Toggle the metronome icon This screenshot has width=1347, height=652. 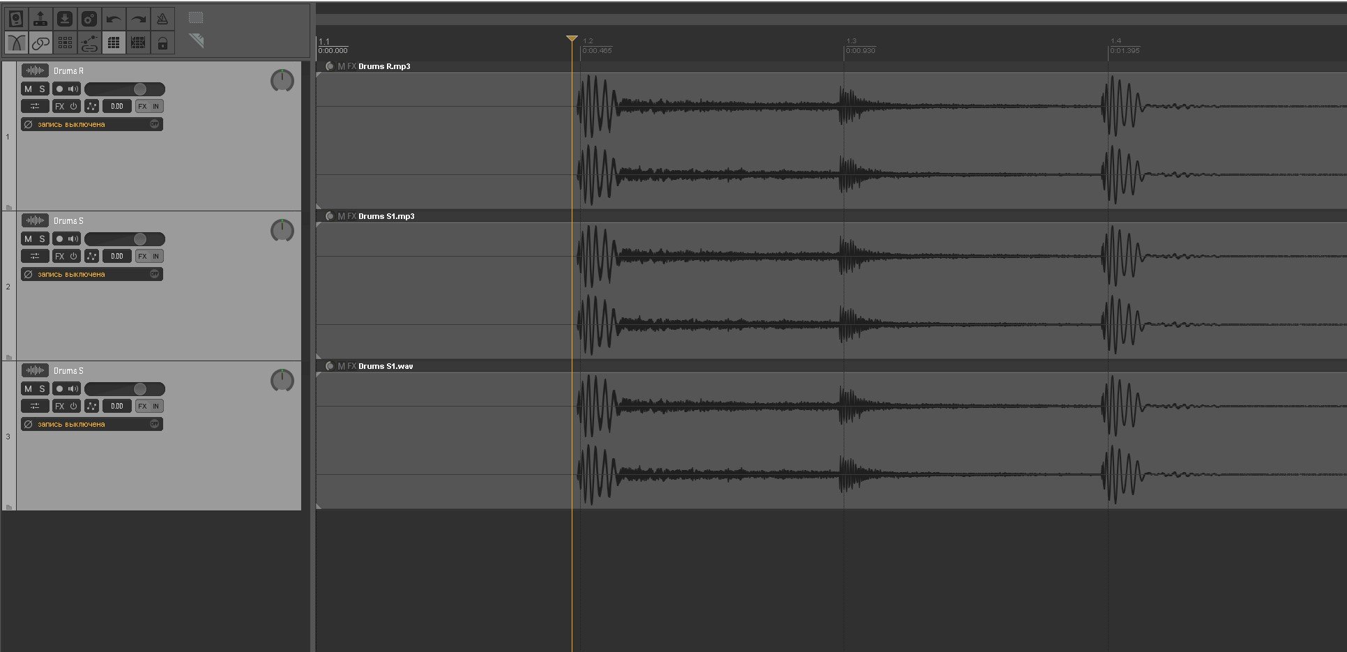tap(162, 18)
